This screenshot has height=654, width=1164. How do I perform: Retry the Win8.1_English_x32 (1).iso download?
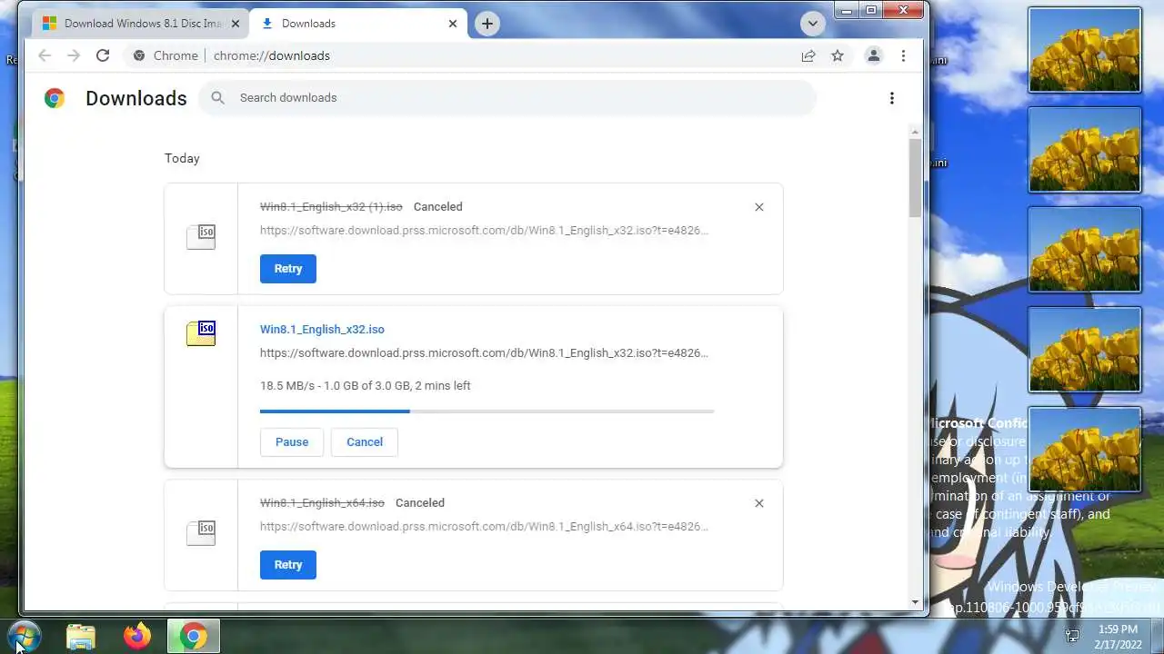pyautogui.click(x=288, y=269)
